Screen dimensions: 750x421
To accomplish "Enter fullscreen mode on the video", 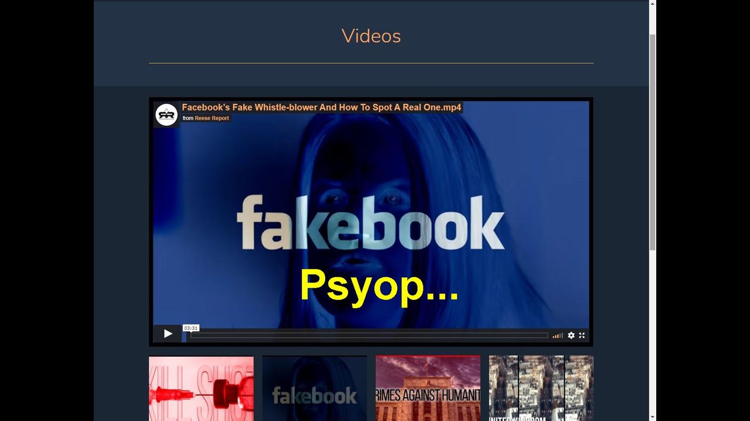I will tap(582, 336).
